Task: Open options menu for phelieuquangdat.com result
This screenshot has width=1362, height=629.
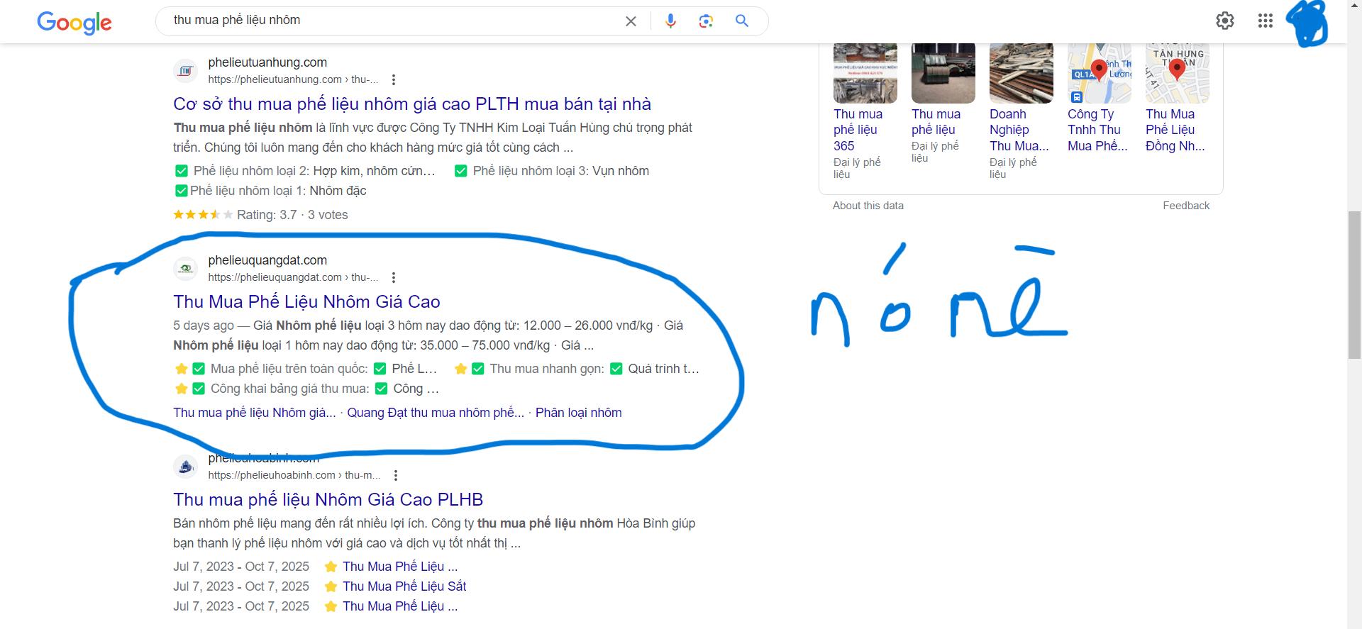Action: 394,277
